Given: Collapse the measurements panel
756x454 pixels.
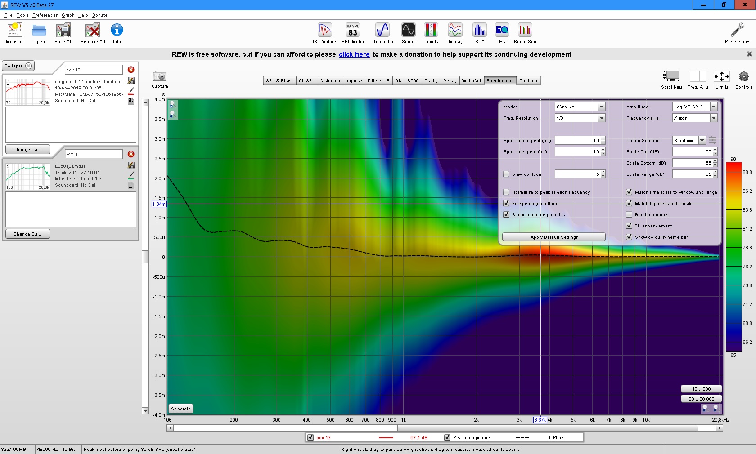Looking at the screenshot, I should 18,66.
